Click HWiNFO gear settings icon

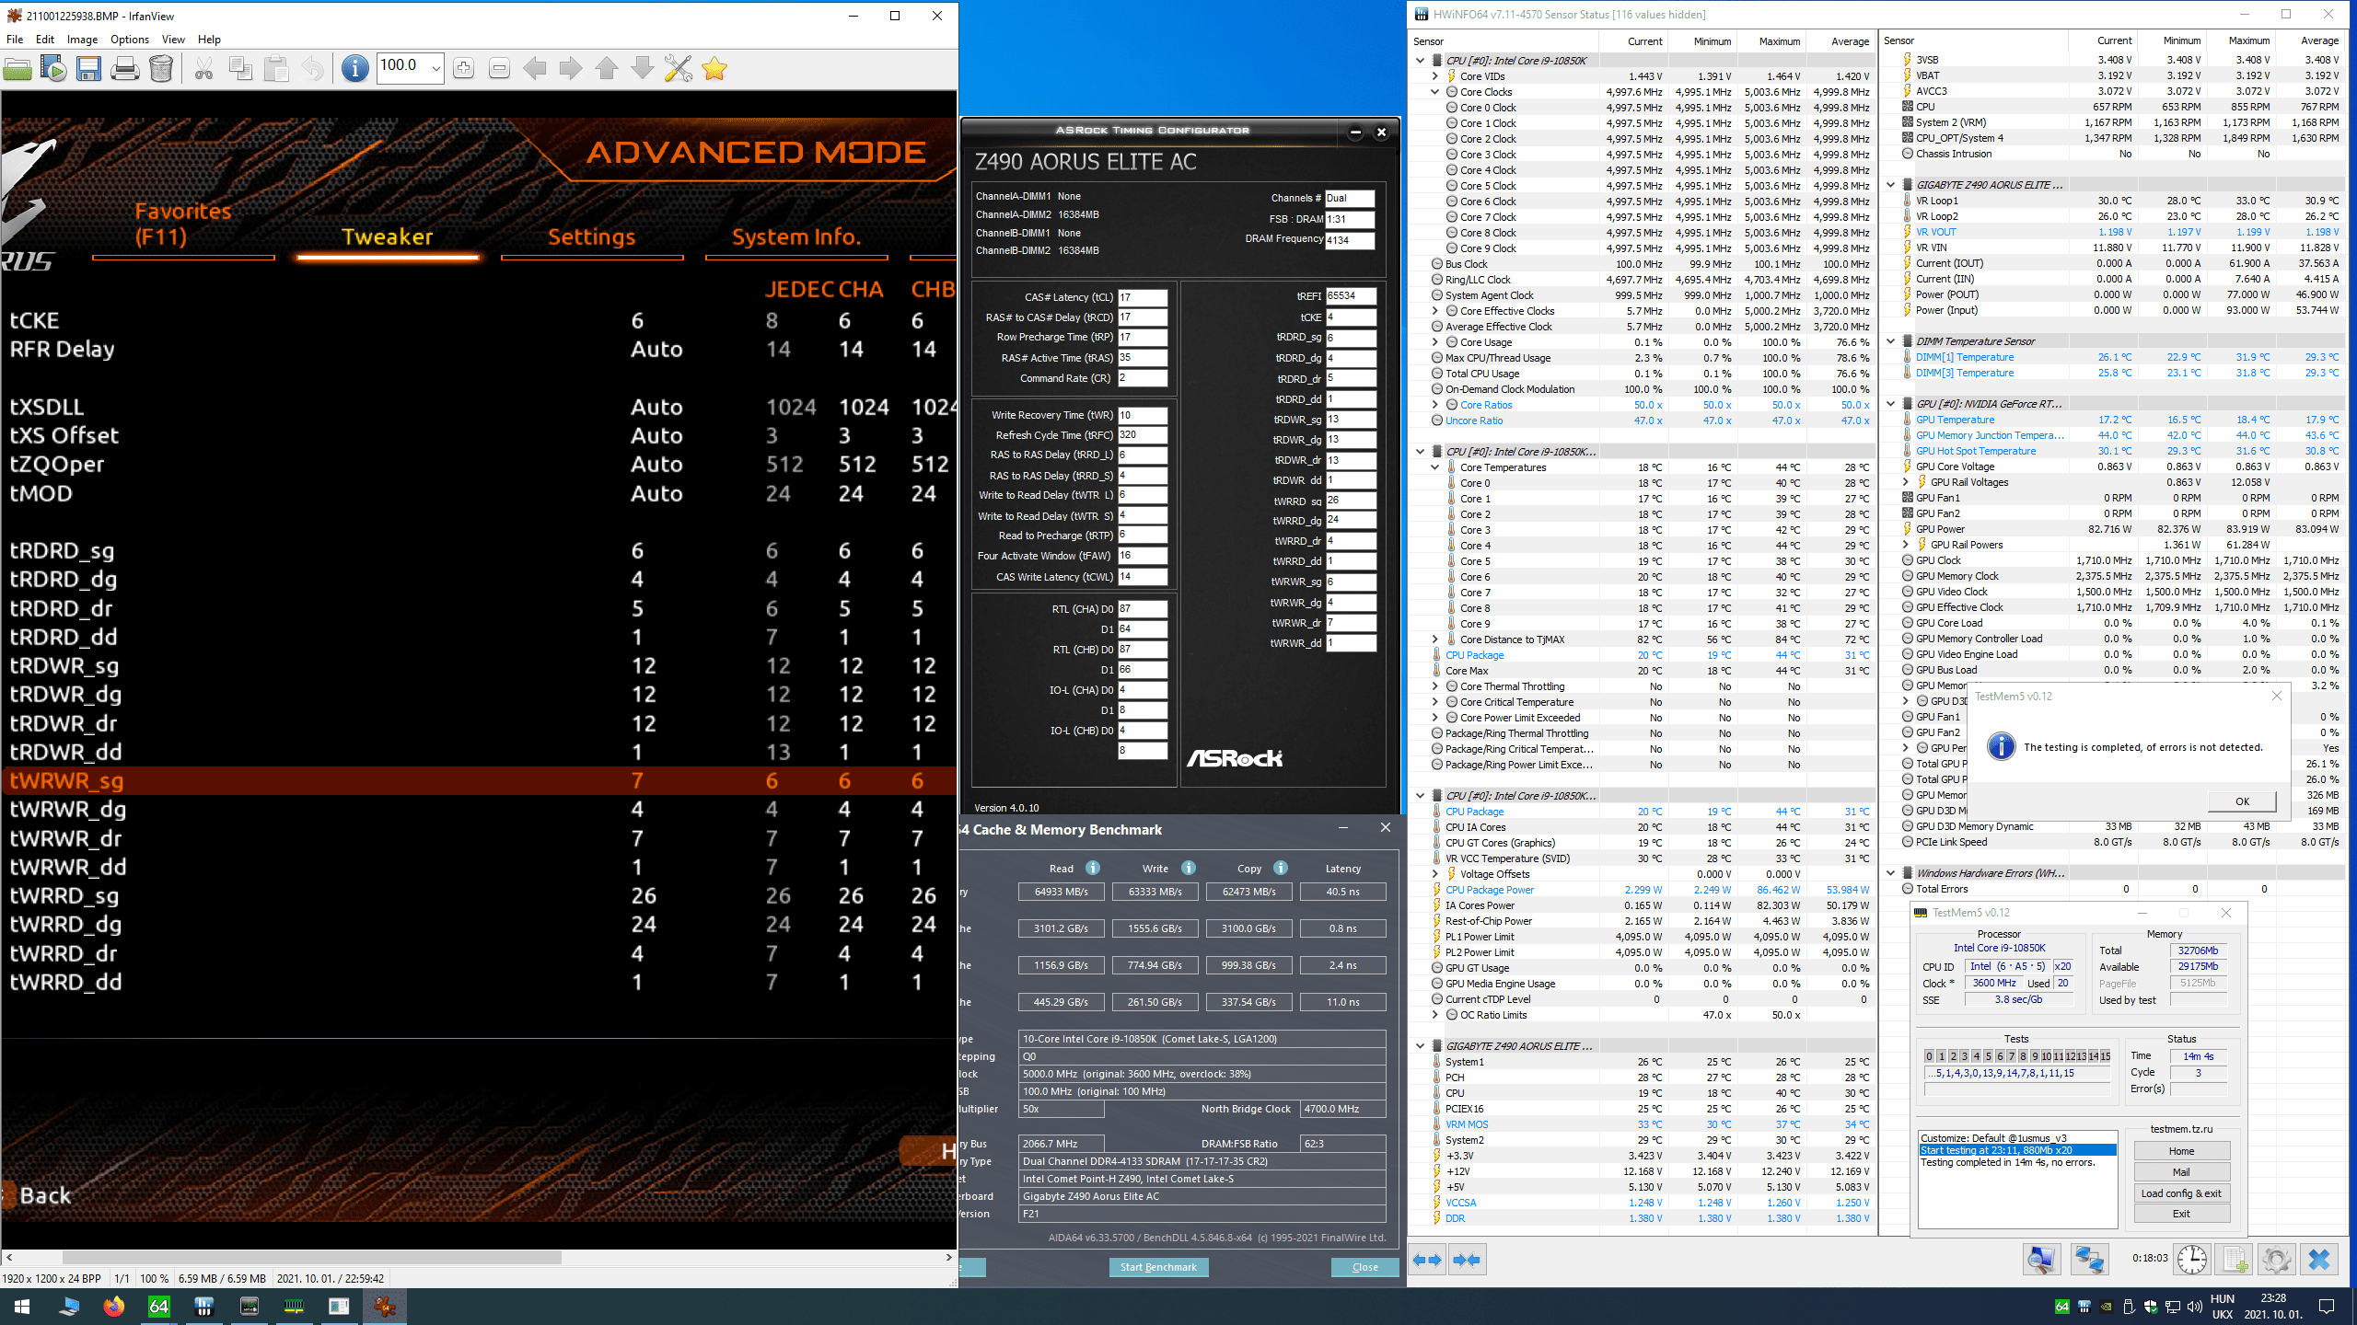tap(2276, 1260)
